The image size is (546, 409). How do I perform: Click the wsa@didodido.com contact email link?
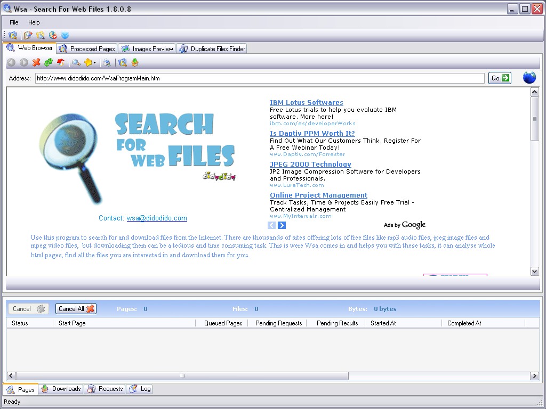[x=157, y=218]
